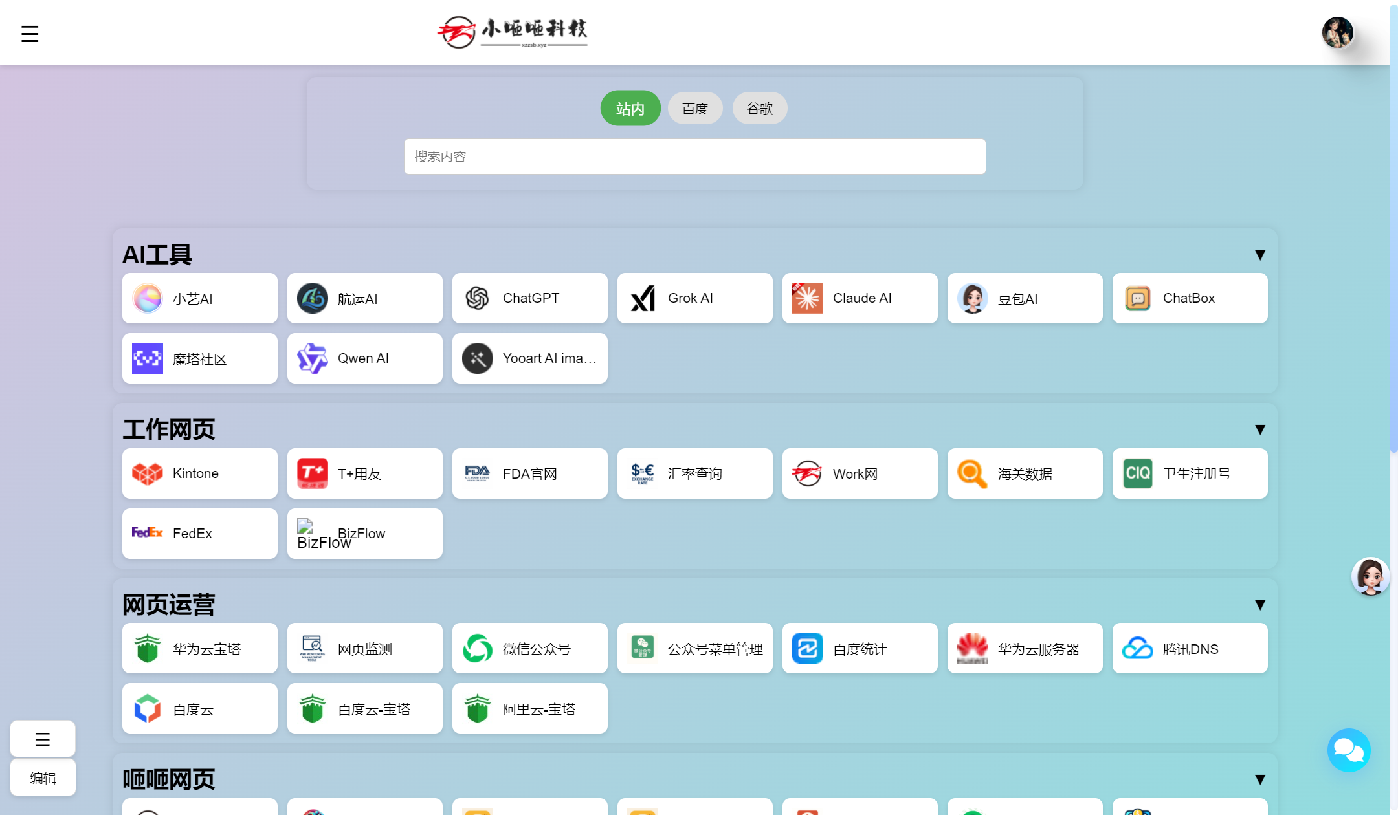
Task: Open the hamburger menu at top left
Action: 30,34
